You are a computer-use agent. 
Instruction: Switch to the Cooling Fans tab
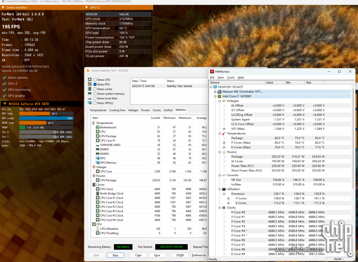[117, 110]
